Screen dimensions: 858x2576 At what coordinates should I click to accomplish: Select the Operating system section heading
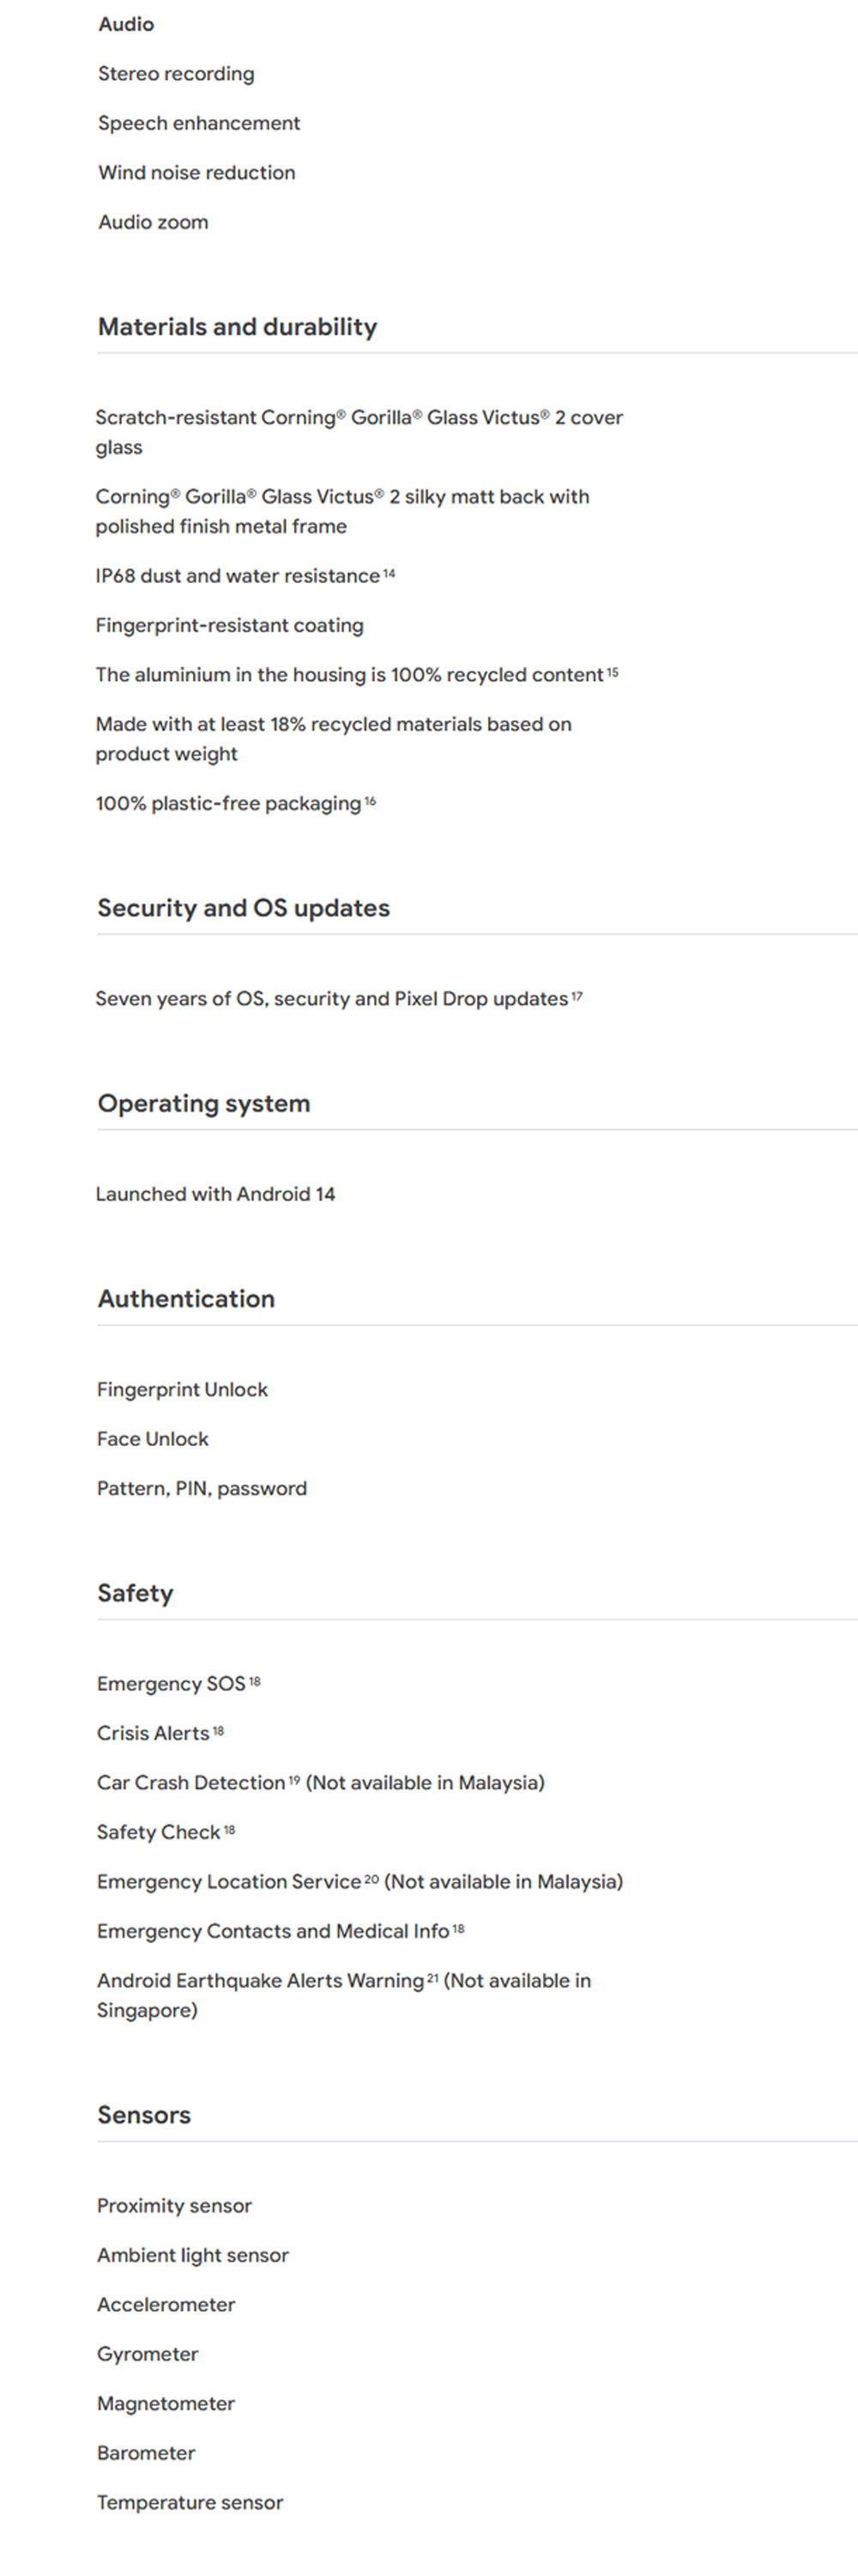203,1103
